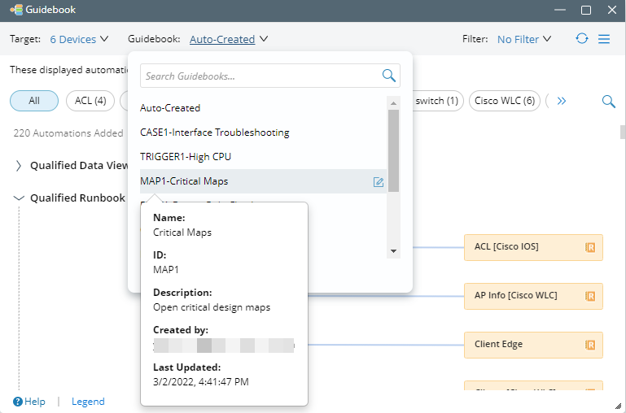Toggle the Cisco WLC (6) tag

tap(505, 101)
